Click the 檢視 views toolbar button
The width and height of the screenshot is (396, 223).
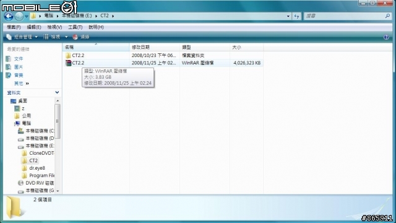(52, 37)
